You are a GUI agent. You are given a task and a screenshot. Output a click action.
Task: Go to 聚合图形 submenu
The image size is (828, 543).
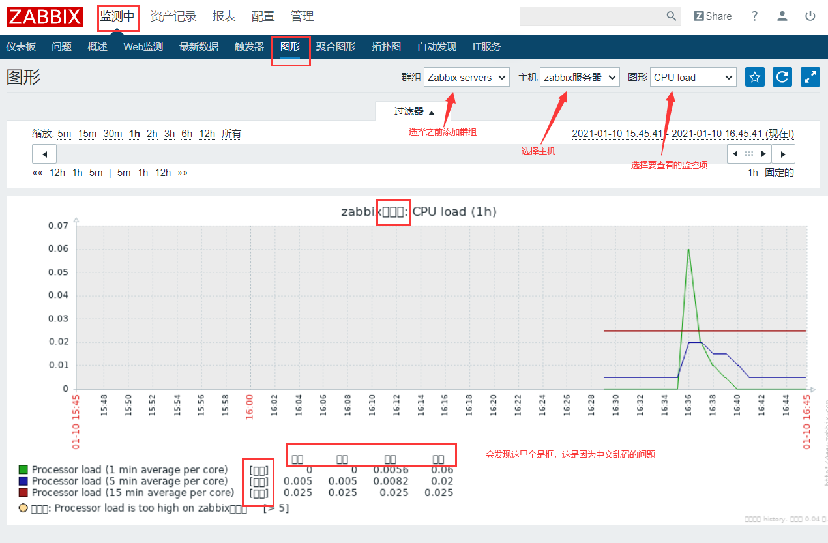point(336,47)
